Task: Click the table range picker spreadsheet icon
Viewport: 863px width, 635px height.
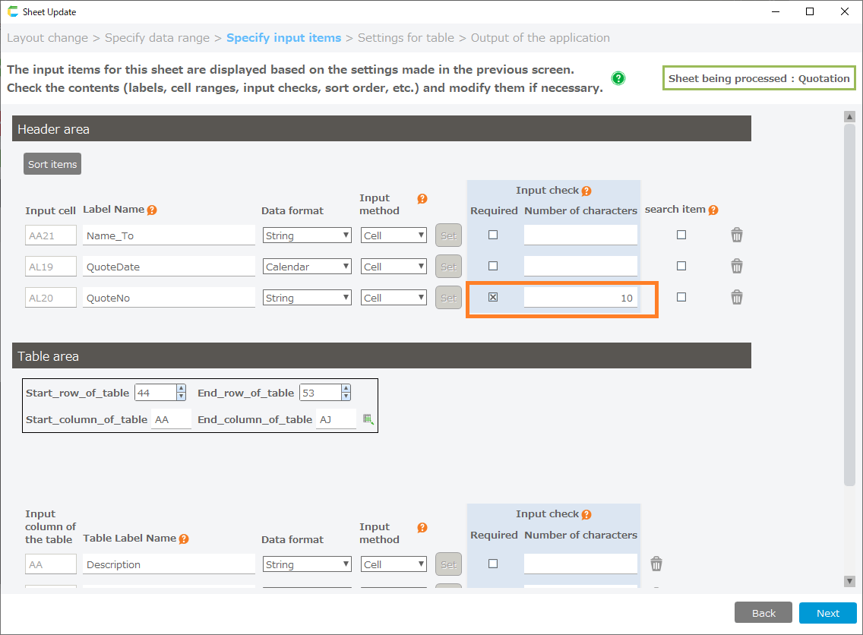Action: point(368,419)
